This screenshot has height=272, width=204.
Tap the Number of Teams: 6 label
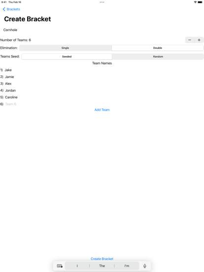click(16, 40)
